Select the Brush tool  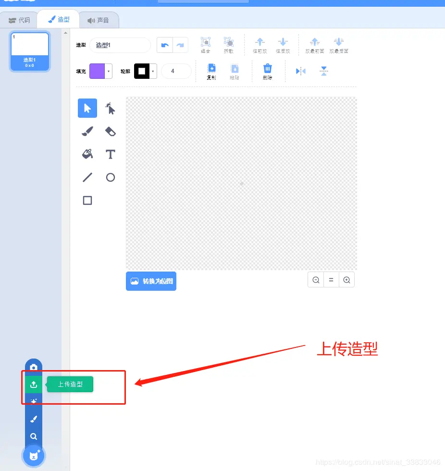(x=87, y=131)
